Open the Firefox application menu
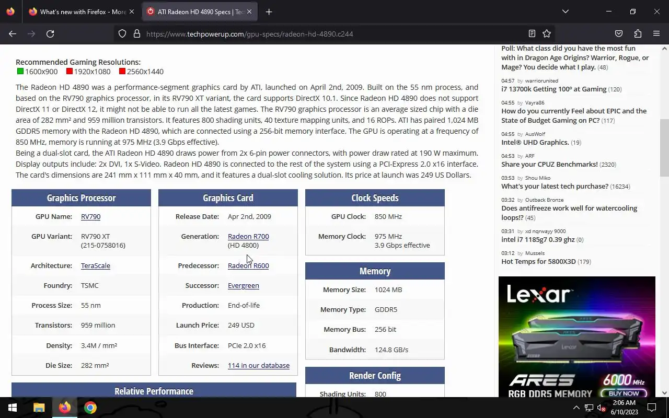Image resolution: width=669 pixels, height=418 pixels. click(x=656, y=33)
